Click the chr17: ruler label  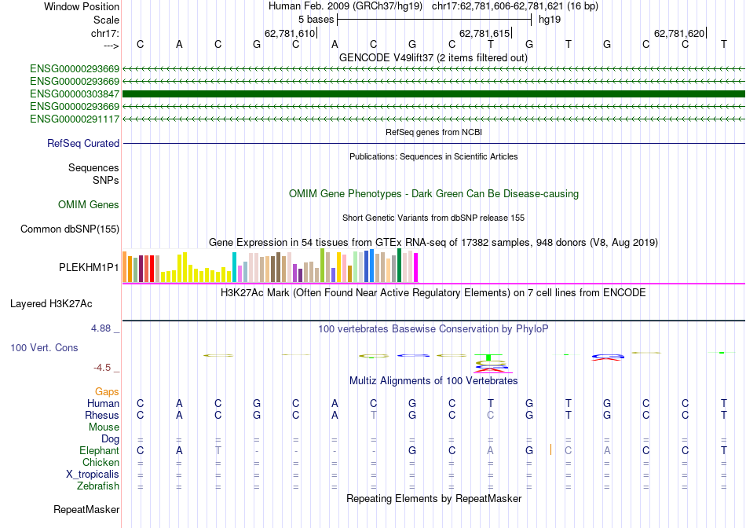click(x=105, y=33)
